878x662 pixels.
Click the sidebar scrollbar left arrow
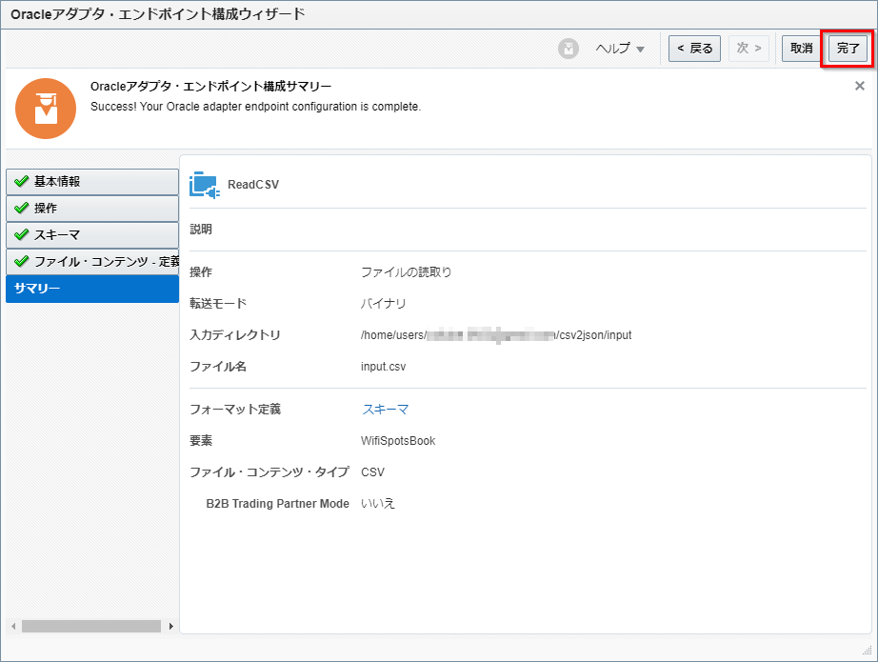pos(12,627)
